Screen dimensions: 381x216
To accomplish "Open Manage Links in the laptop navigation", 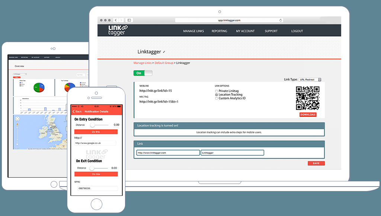I will pos(193,31).
